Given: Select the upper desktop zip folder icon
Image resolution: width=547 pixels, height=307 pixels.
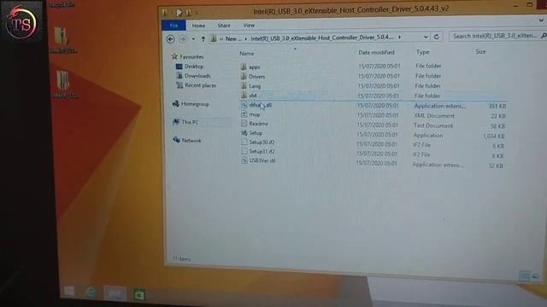Looking at the screenshot, I should [61, 36].
